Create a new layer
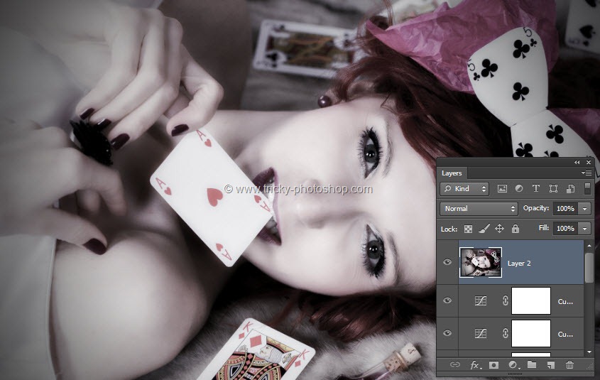This screenshot has height=380, width=600. coord(550,365)
